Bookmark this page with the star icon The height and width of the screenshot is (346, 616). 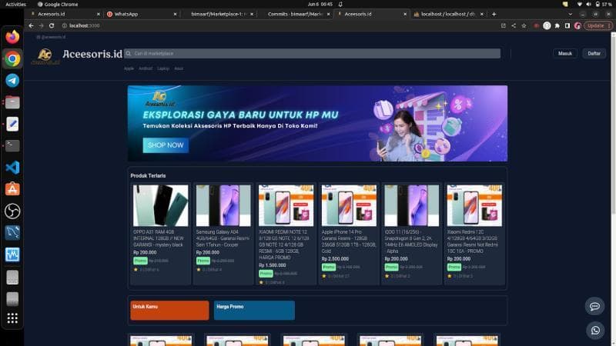click(524, 25)
